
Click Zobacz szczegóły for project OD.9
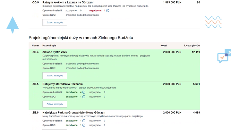[x=55, y=22]
